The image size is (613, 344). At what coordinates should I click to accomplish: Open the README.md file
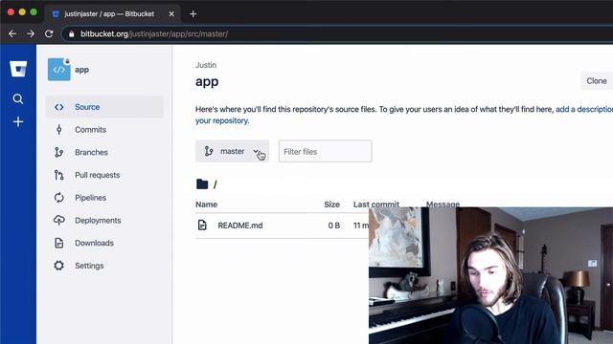pyautogui.click(x=240, y=226)
